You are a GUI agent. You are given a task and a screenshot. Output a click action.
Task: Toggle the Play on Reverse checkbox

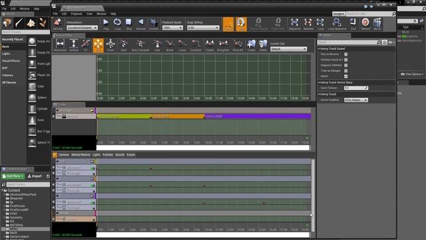[346, 54]
